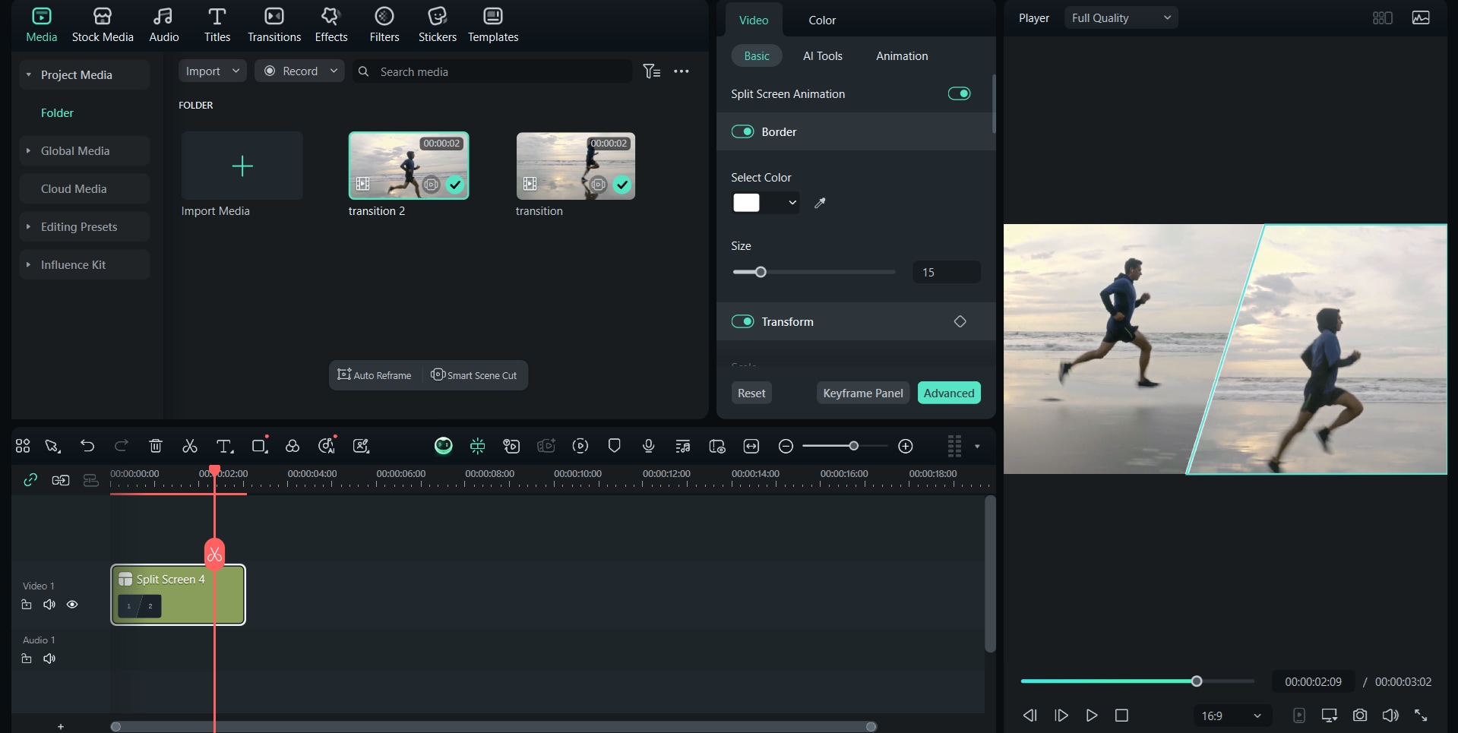Image resolution: width=1458 pixels, height=733 pixels.
Task: Switch to the Color tab
Action: click(822, 21)
